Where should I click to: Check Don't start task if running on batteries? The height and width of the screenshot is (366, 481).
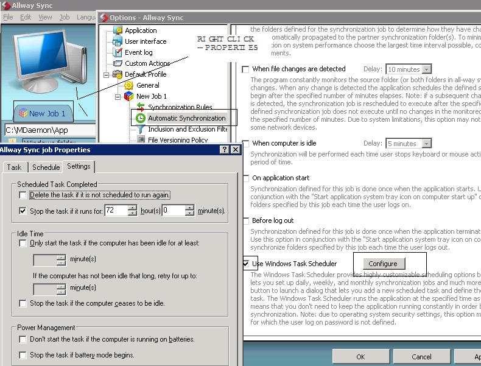(x=23, y=339)
